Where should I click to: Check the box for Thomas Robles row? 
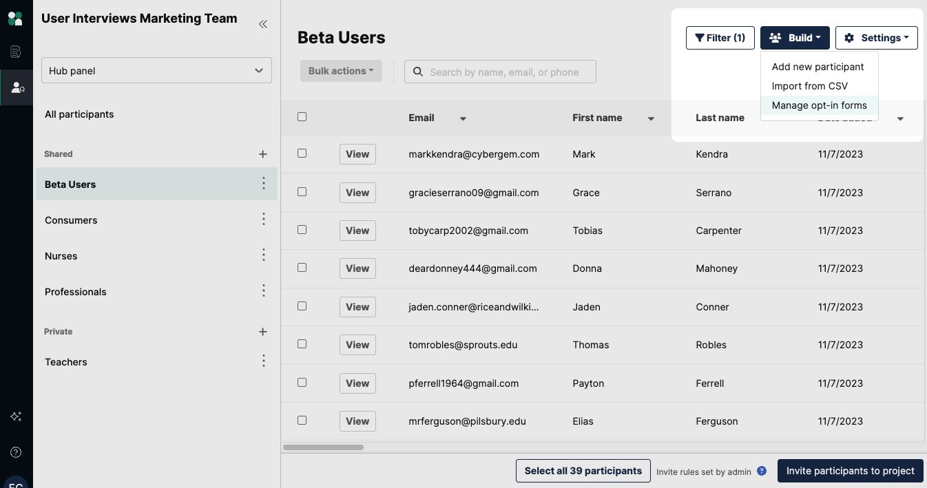302,344
